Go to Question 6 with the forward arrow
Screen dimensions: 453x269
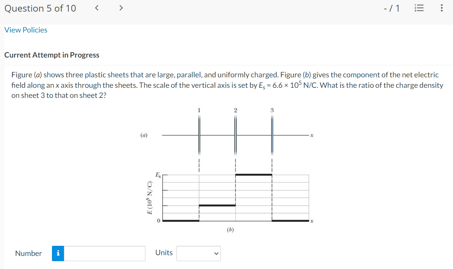[x=121, y=7]
